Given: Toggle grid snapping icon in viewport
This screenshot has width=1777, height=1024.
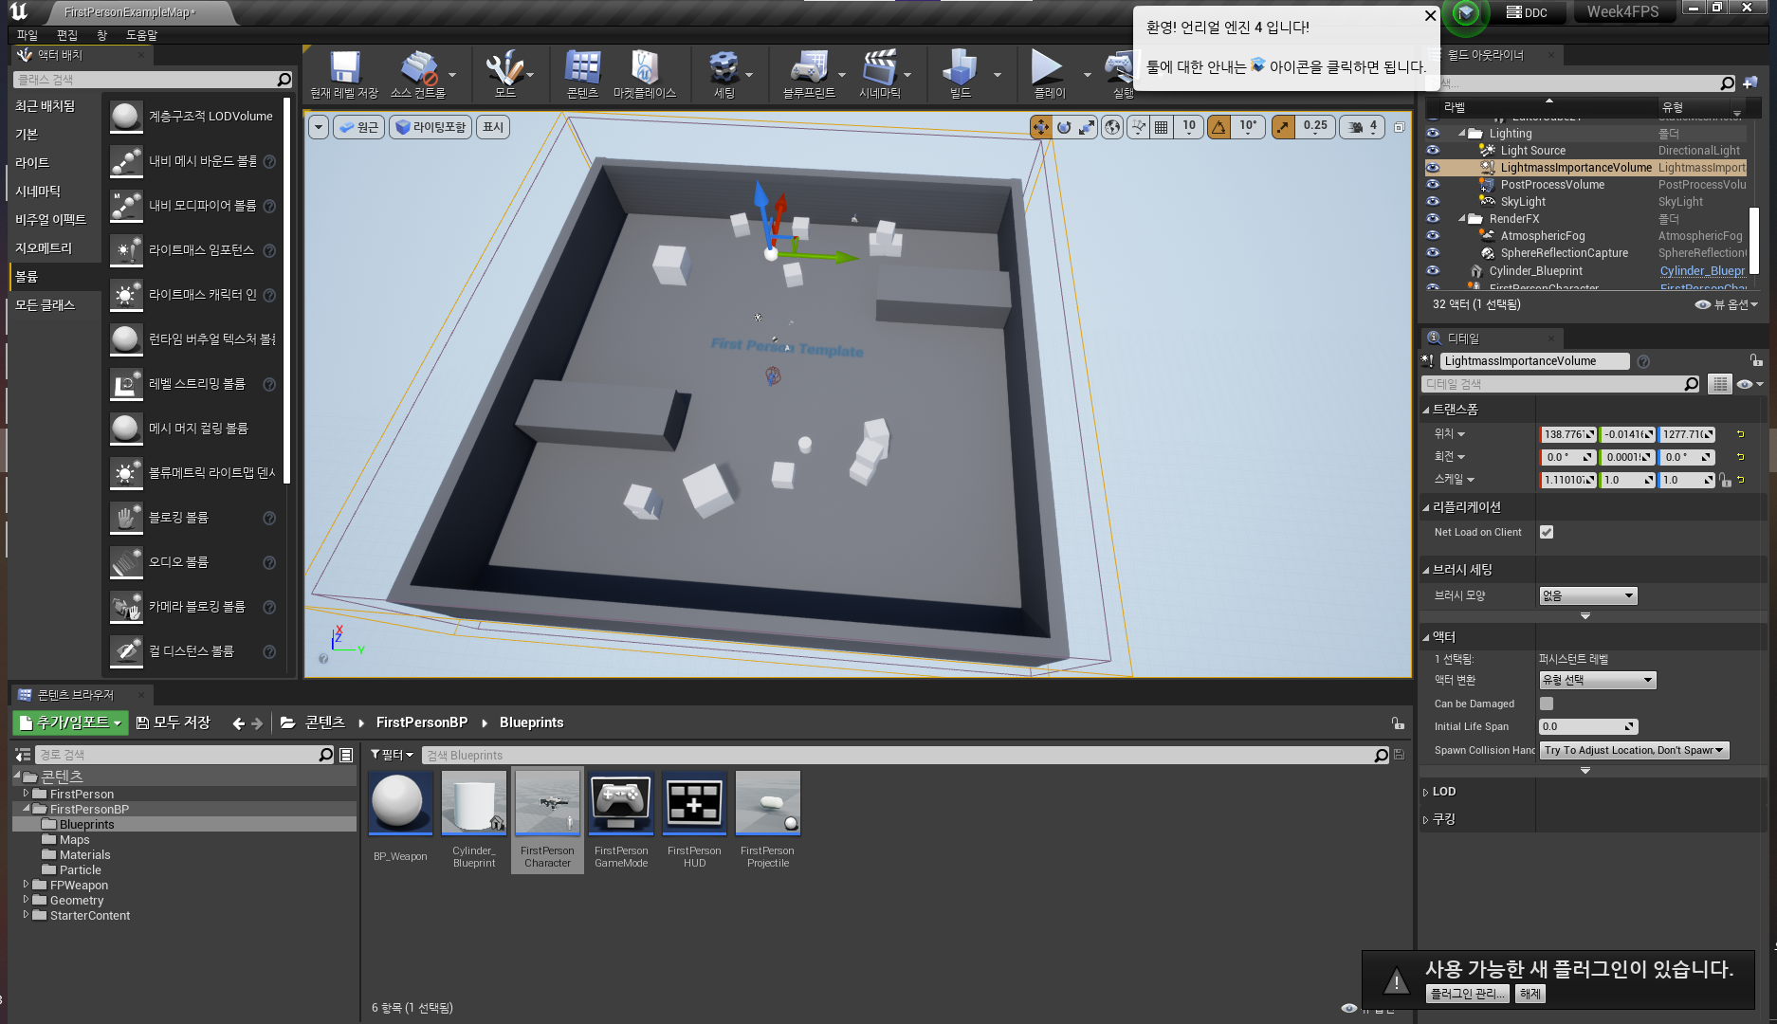Looking at the screenshot, I should pyautogui.click(x=1161, y=127).
